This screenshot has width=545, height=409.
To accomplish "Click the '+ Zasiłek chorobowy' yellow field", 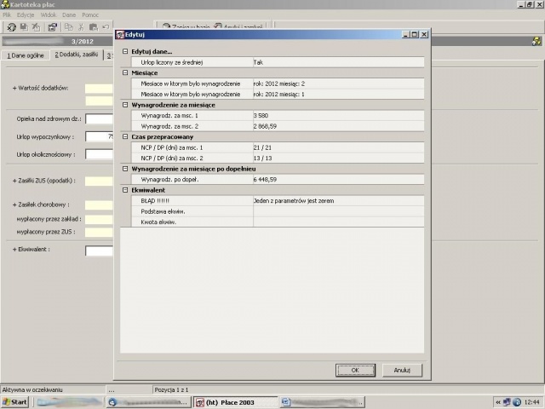I will [99, 204].
